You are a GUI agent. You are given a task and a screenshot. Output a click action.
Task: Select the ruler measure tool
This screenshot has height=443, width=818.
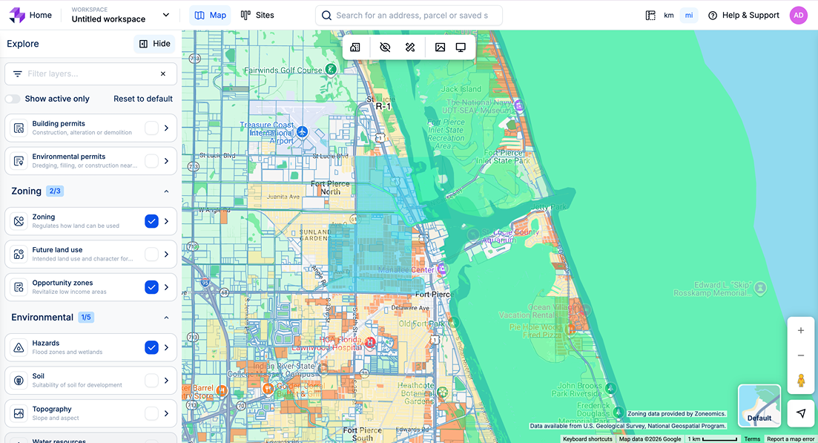(x=410, y=47)
